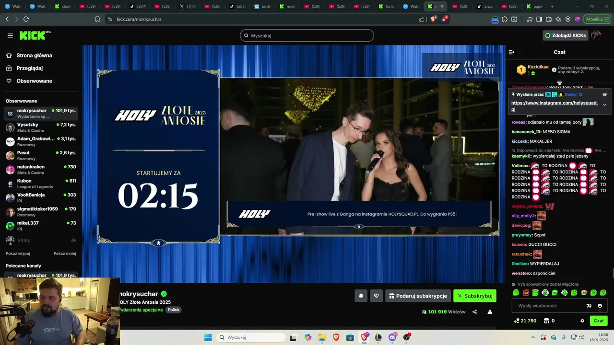Screen dimensions: 614x345
Task: Expand pinned message chevron
Action: click(604, 104)
